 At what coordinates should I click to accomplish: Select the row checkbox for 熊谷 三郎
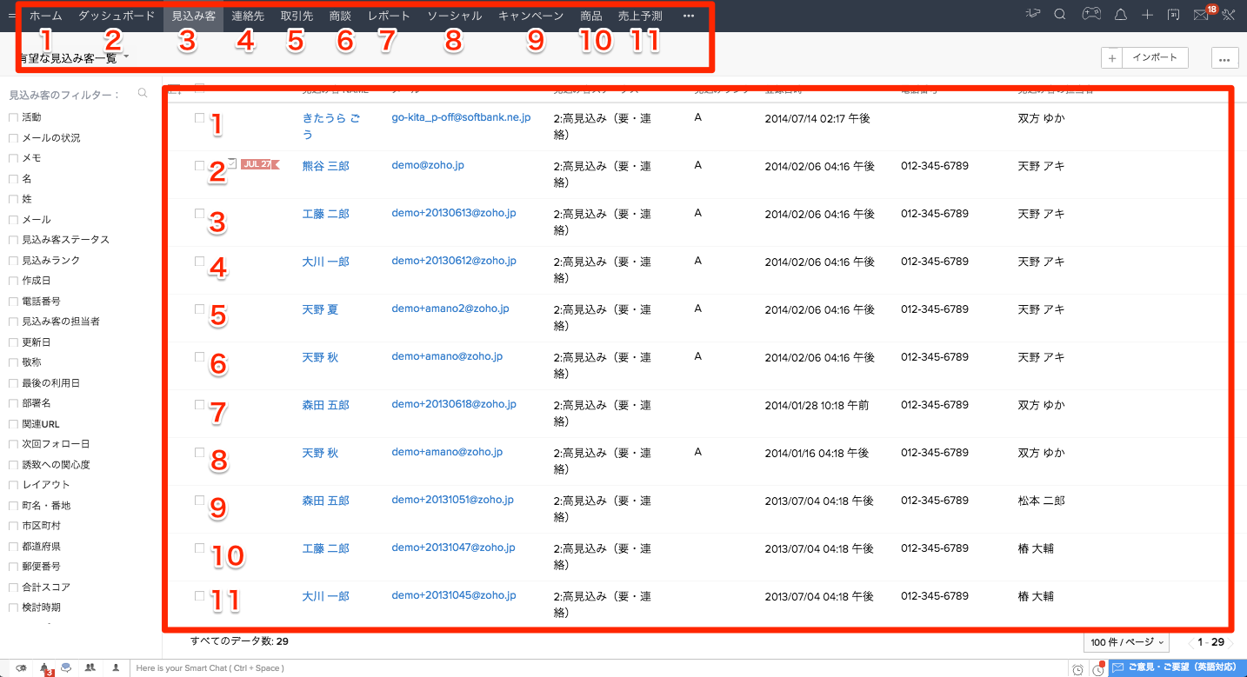click(199, 165)
